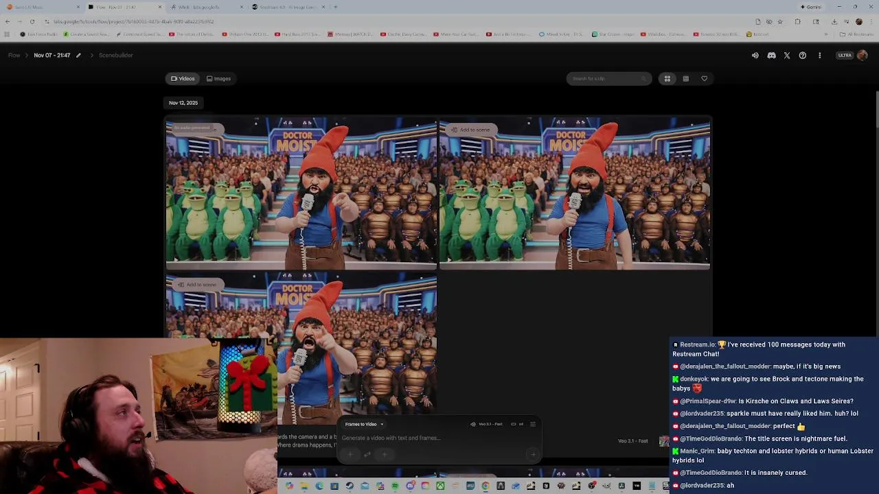This screenshot has width=879, height=494.
Task: Open the top-right gnome video thumbnail
Action: pos(574,194)
